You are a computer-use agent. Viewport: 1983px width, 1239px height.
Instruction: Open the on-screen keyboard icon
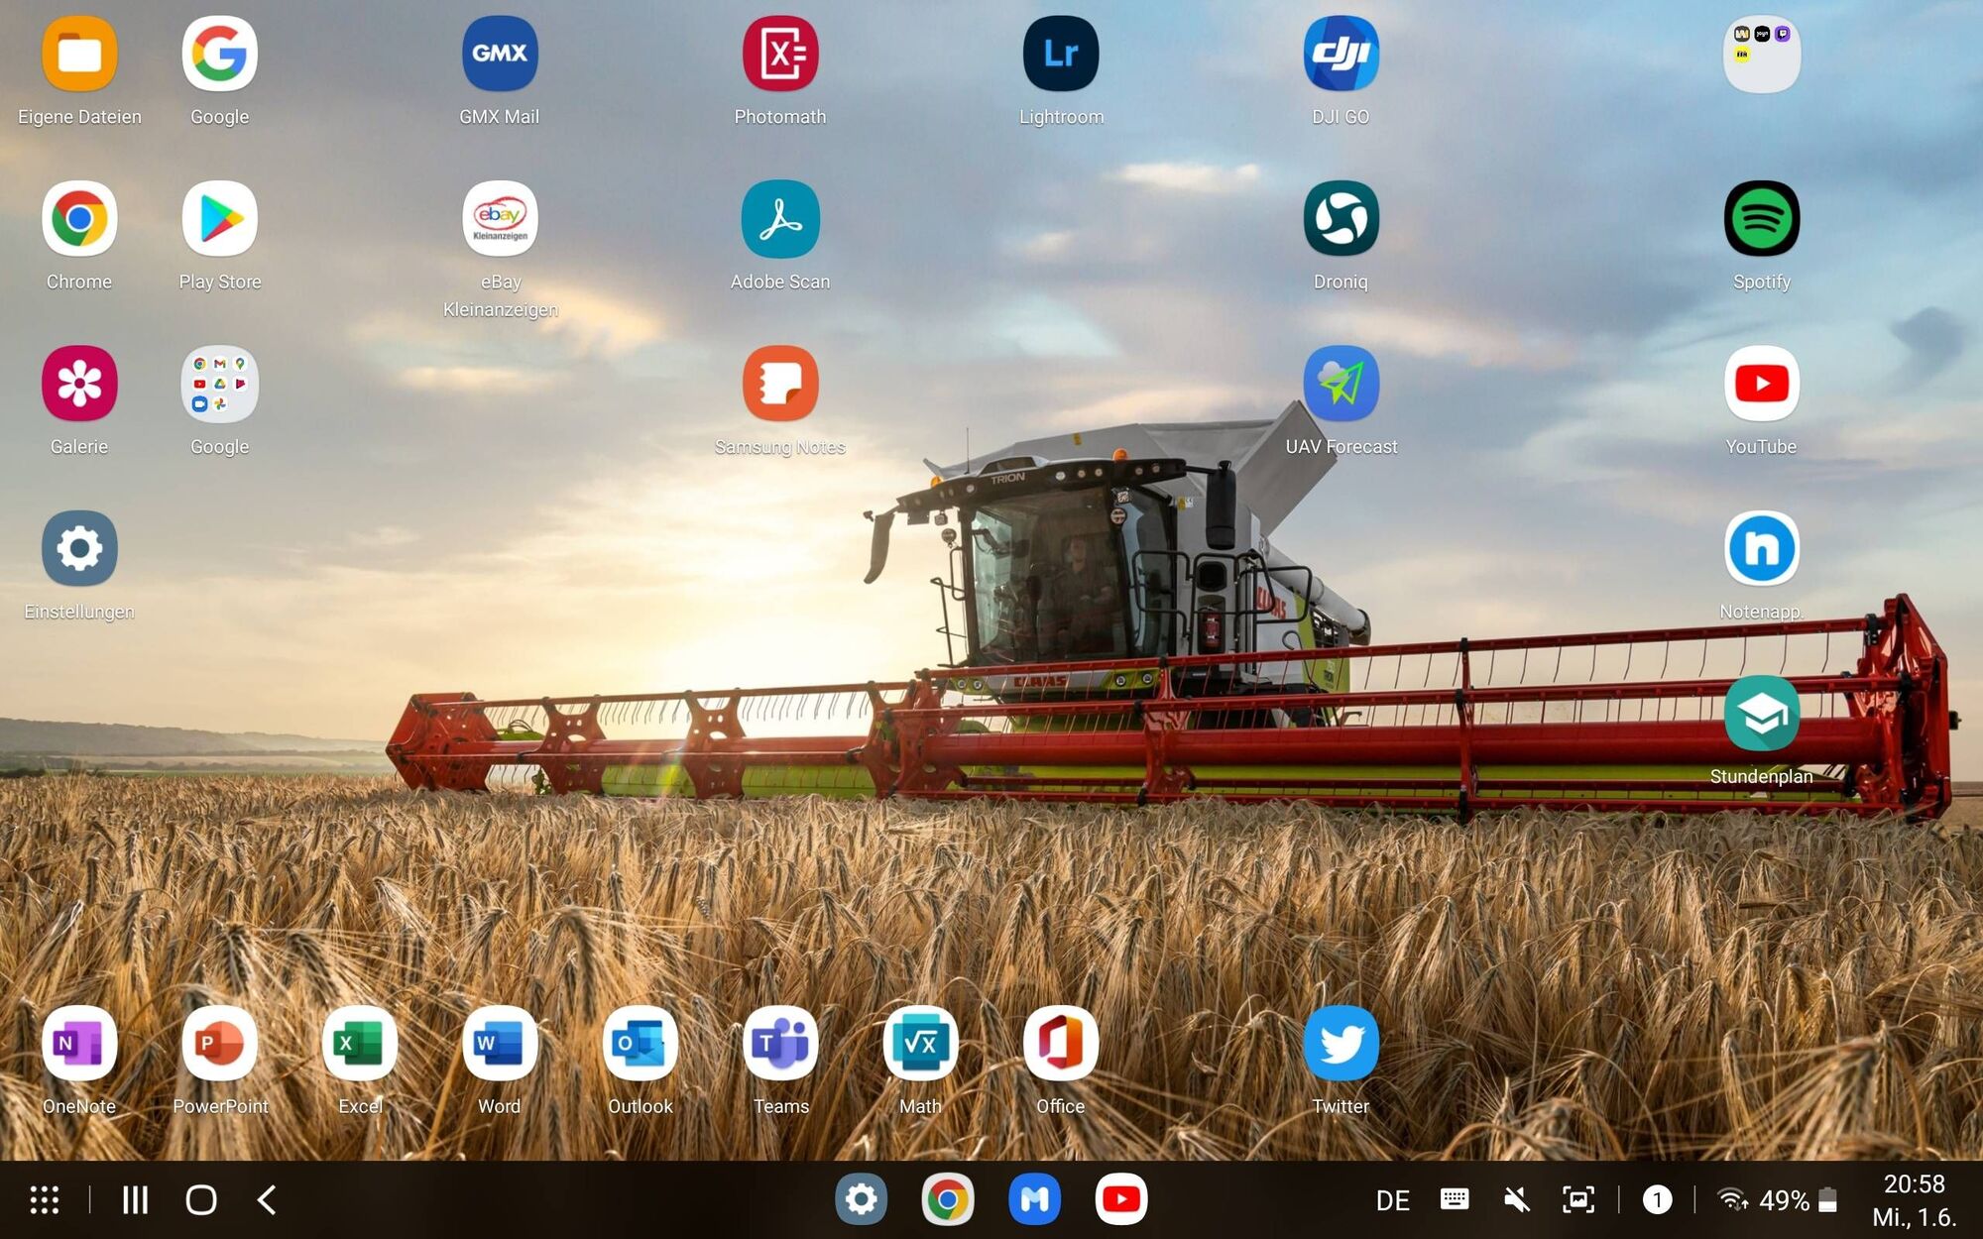[x=1455, y=1200]
